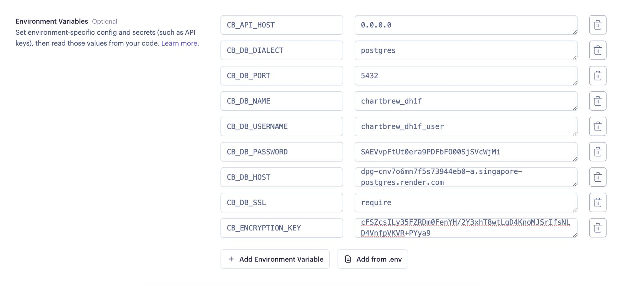Click the 5432 port value field
This screenshot has height=286, width=631.
pyautogui.click(x=466, y=75)
